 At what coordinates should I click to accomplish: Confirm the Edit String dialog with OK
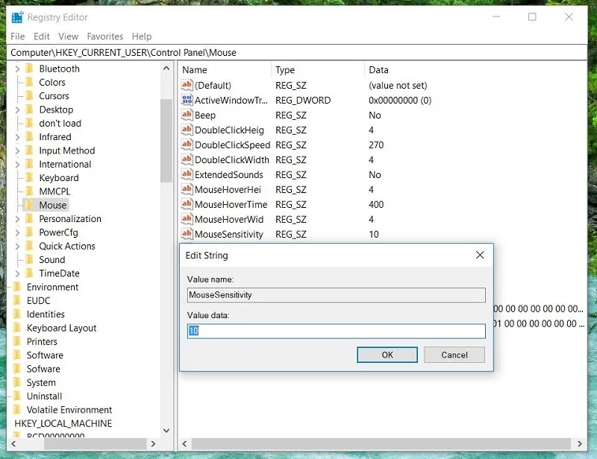point(387,355)
